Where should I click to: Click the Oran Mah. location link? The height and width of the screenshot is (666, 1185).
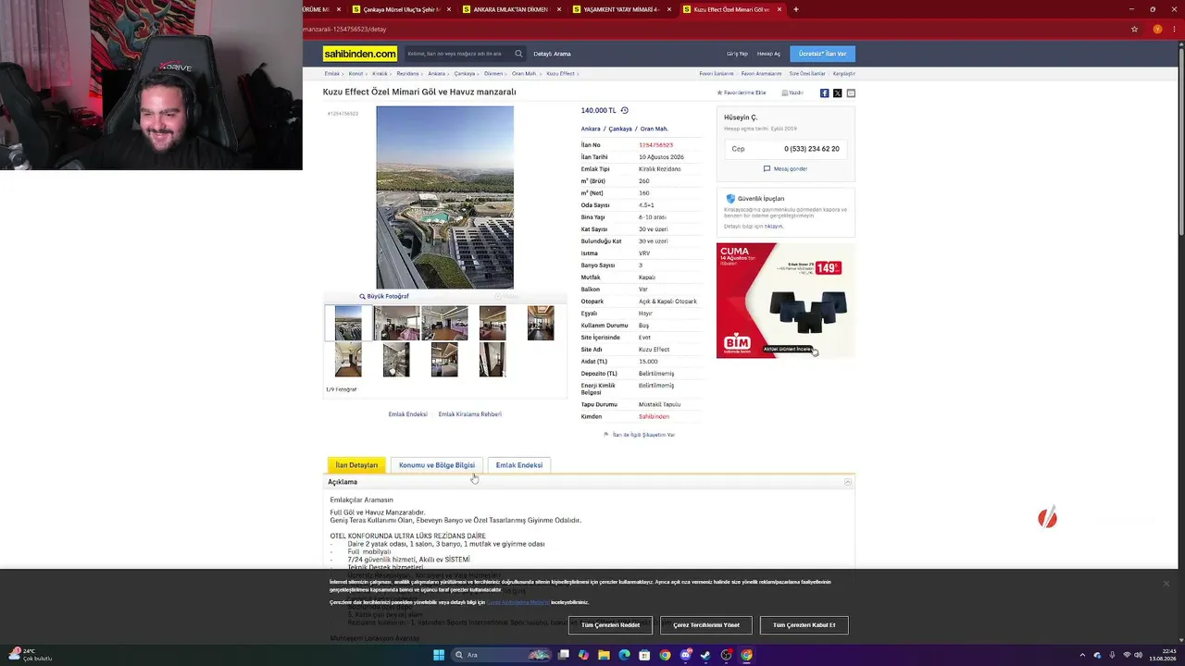[x=655, y=129]
